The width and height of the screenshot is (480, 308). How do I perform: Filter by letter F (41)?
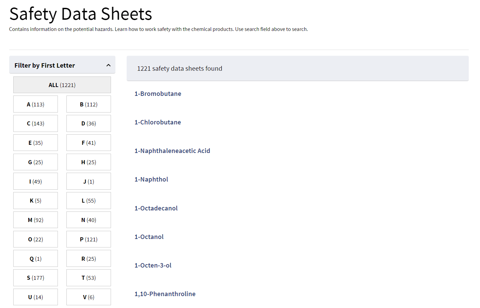[89, 143]
